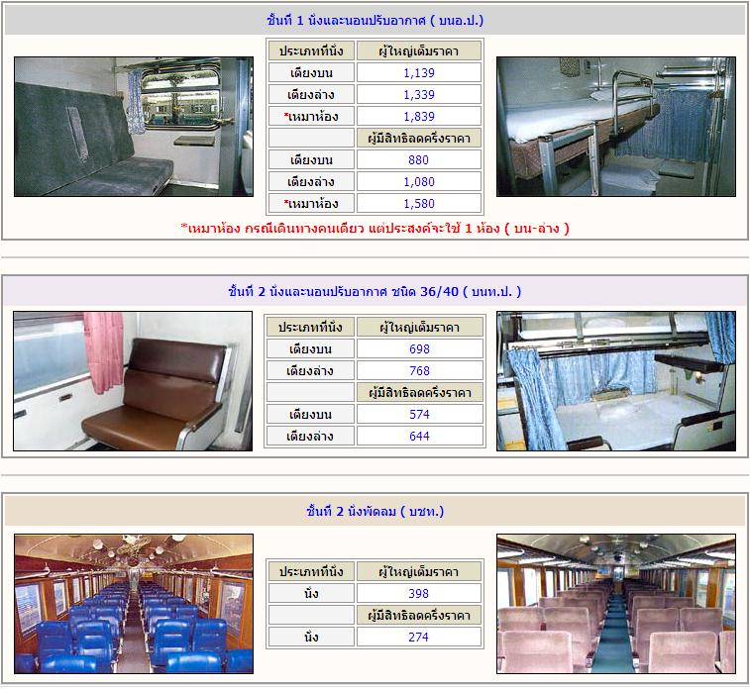Click half-price whole room 1,580
The height and width of the screenshot is (690, 750).
419,204
